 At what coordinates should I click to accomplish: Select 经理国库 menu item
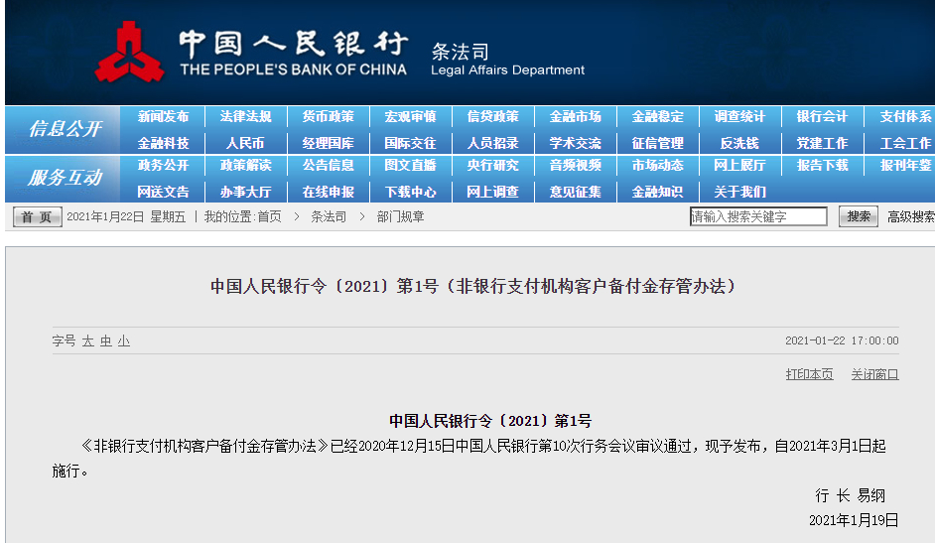click(328, 143)
